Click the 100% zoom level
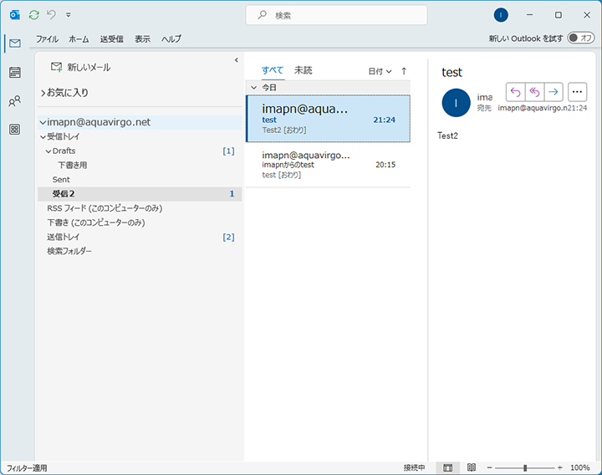602x475 pixels. 579,467
